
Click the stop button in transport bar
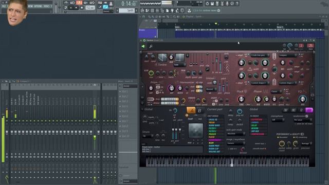point(76,8)
